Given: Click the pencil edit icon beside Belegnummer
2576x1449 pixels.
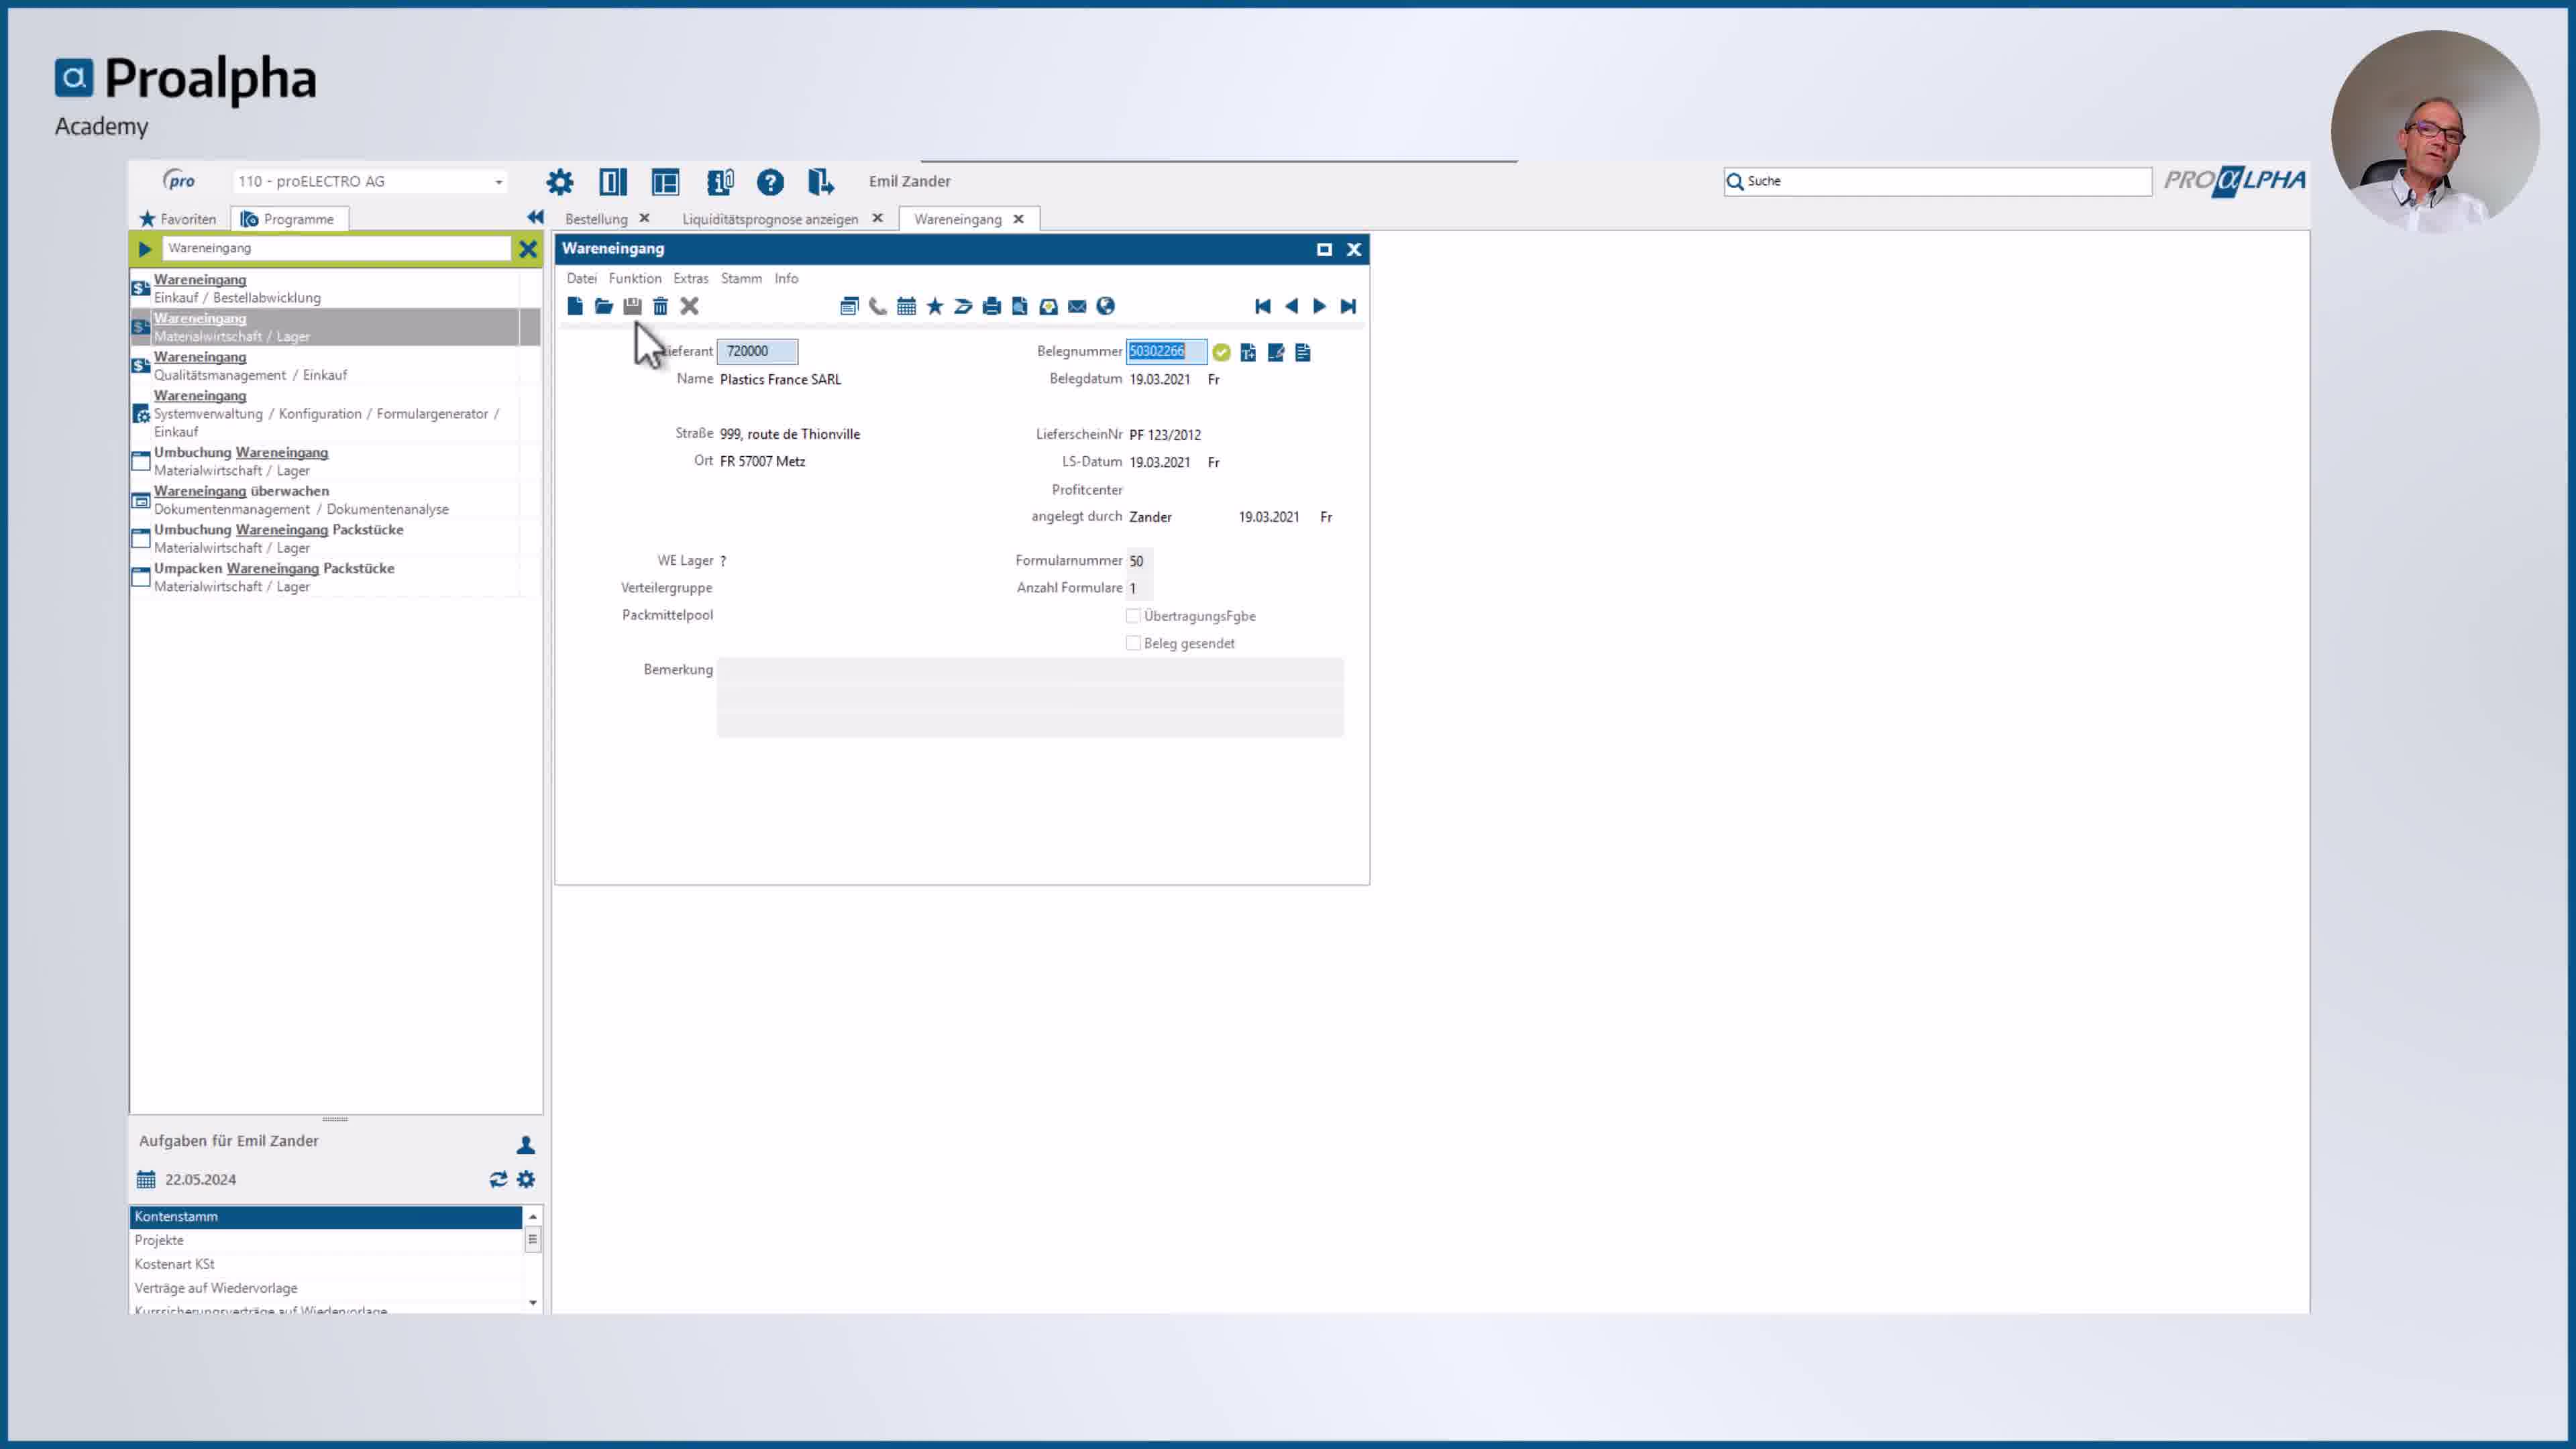Looking at the screenshot, I should point(1276,352).
